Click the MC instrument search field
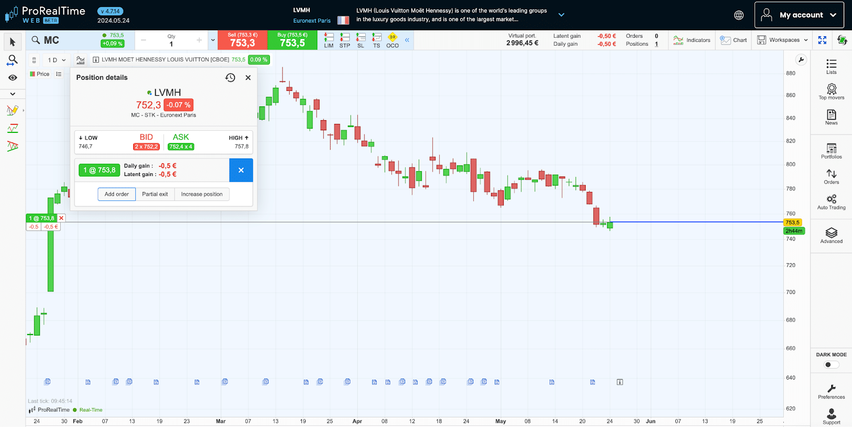Viewport: 852px width, 427px height. pos(61,40)
